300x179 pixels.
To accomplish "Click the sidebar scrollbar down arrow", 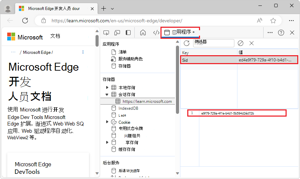I will (x=177, y=174).
